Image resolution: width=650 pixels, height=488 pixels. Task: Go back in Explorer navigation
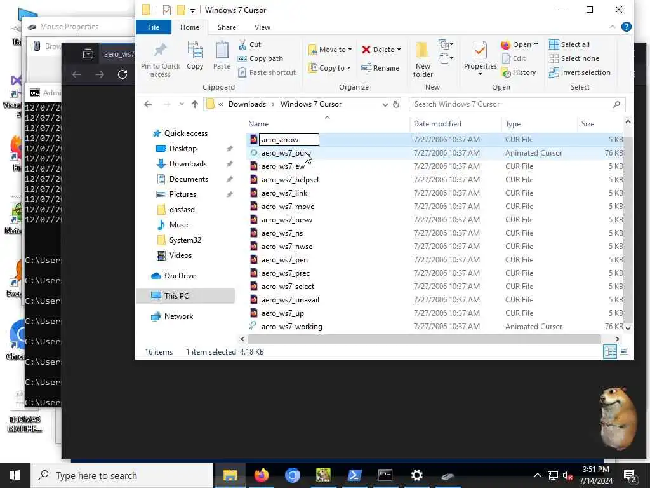[148, 104]
